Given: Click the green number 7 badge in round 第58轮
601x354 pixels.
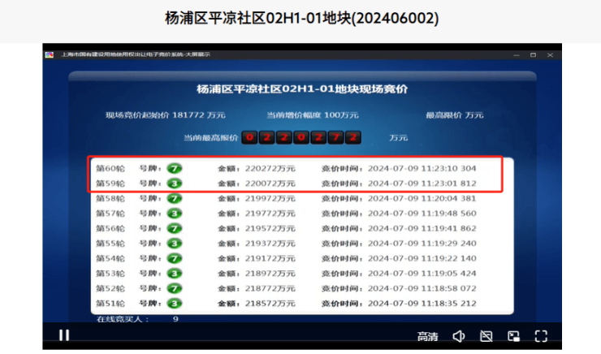Looking at the screenshot, I should (175, 198).
